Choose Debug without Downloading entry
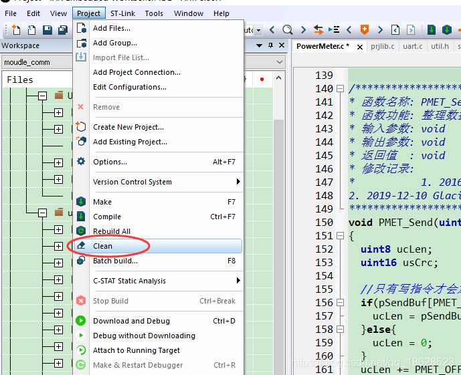Screen dimensions: 461x375 (158, 336)
